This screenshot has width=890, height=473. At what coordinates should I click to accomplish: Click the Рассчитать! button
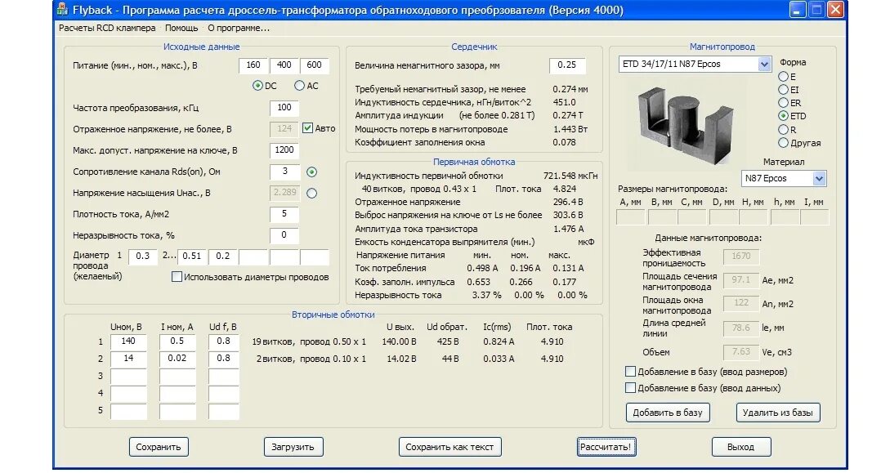pyautogui.click(x=606, y=447)
